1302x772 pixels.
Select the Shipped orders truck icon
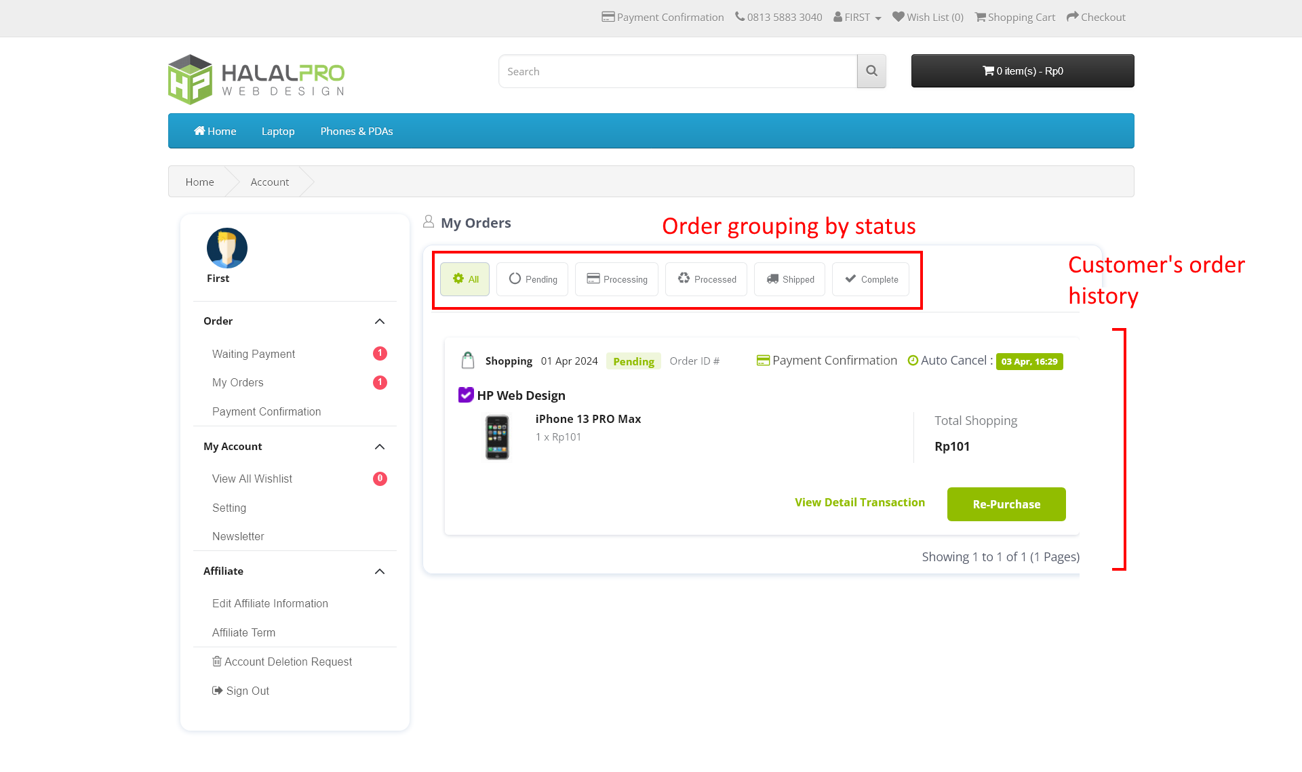pyautogui.click(x=773, y=279)
